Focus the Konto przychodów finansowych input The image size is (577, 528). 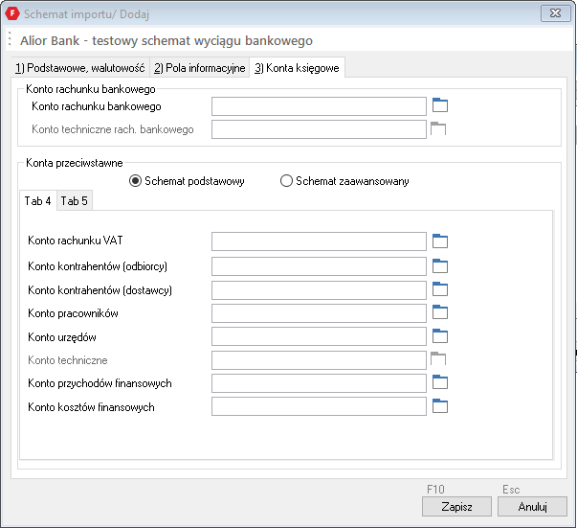pos(319,383)
